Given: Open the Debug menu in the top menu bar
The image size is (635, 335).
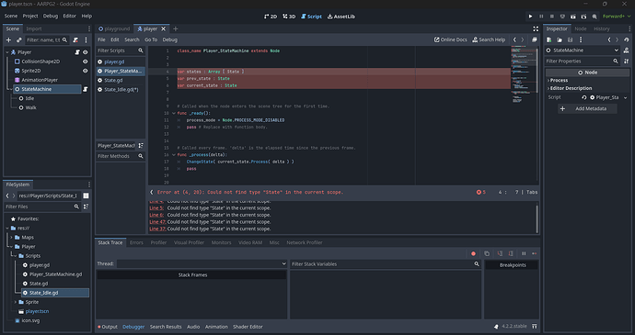Looking at the screenshot, I should [51, 17].
